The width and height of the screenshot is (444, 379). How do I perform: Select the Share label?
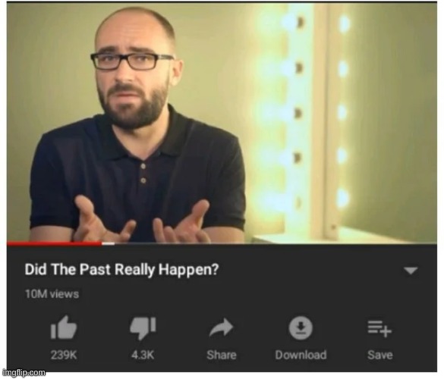222,355
